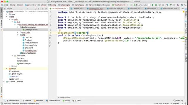This screenshot has height=105, width=188.
Task: Click Collapse All icon in Project panel
Action: click(38, 9)
